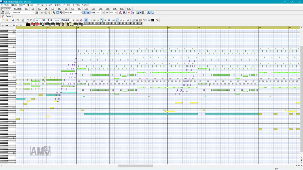Open the イベント(N) menu
This screenshot has height=170, width=303.
pos(39,5)
